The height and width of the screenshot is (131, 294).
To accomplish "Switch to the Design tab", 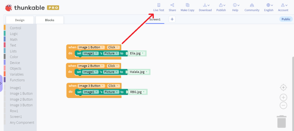I will tap(20, 20).
